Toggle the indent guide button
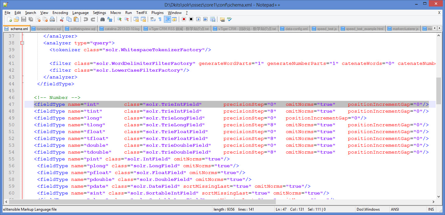The height and width of the screenshot is (215, 445). tap(167, 19)
